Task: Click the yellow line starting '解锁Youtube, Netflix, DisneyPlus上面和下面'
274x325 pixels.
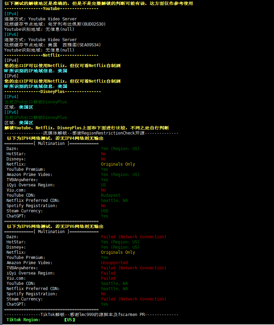Action: tap(86, 128)
